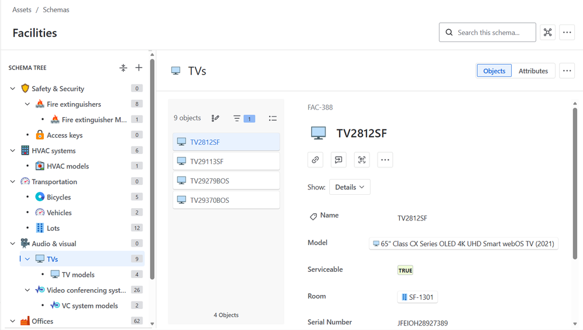Click the TVs monitor icon beside title
This screenshot has width=583, height=330.
[176, 71]
